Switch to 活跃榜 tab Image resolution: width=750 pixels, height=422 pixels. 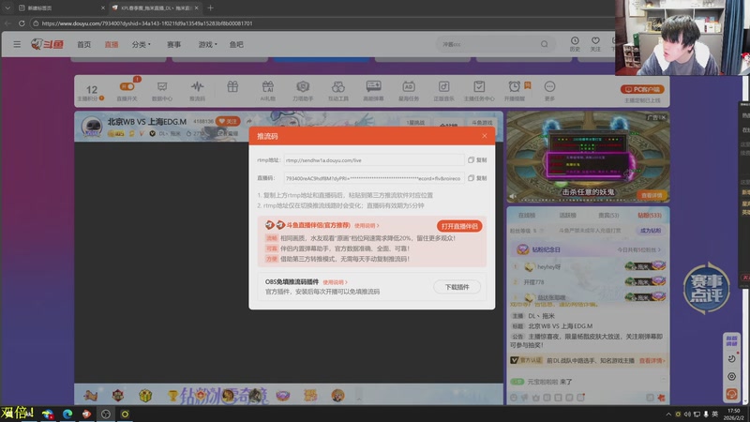tap(568, 216)
